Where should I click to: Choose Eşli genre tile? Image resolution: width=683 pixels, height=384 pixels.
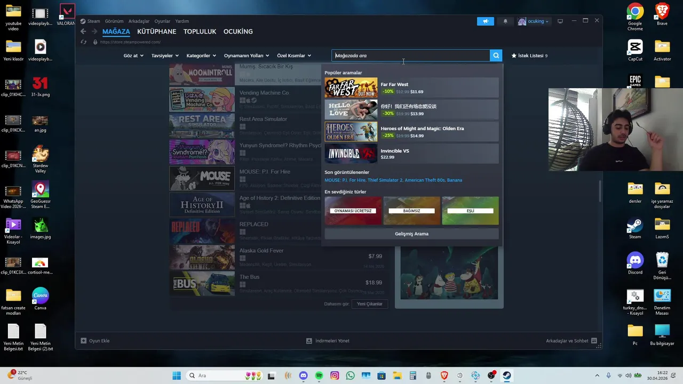pos(470,211)
